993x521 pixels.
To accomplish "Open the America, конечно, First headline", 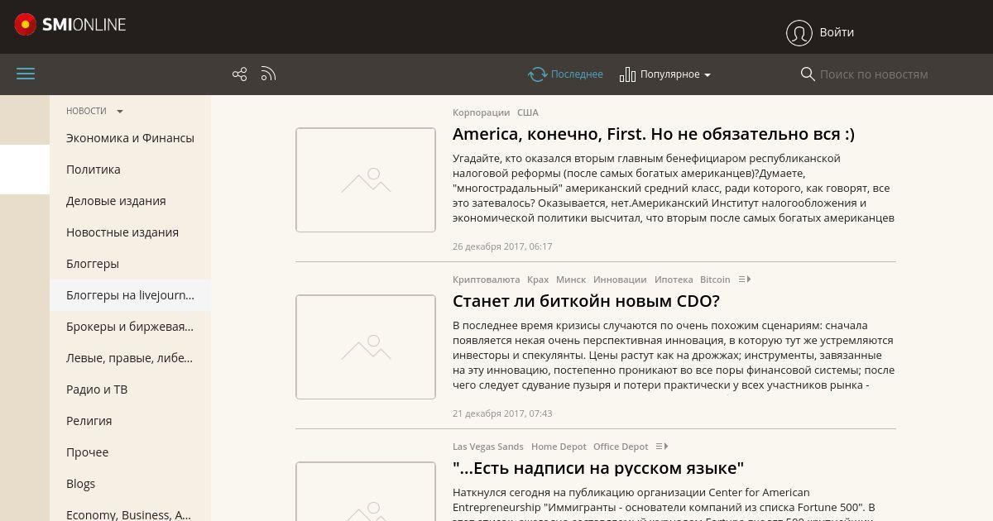I will [x=654, y=134].
